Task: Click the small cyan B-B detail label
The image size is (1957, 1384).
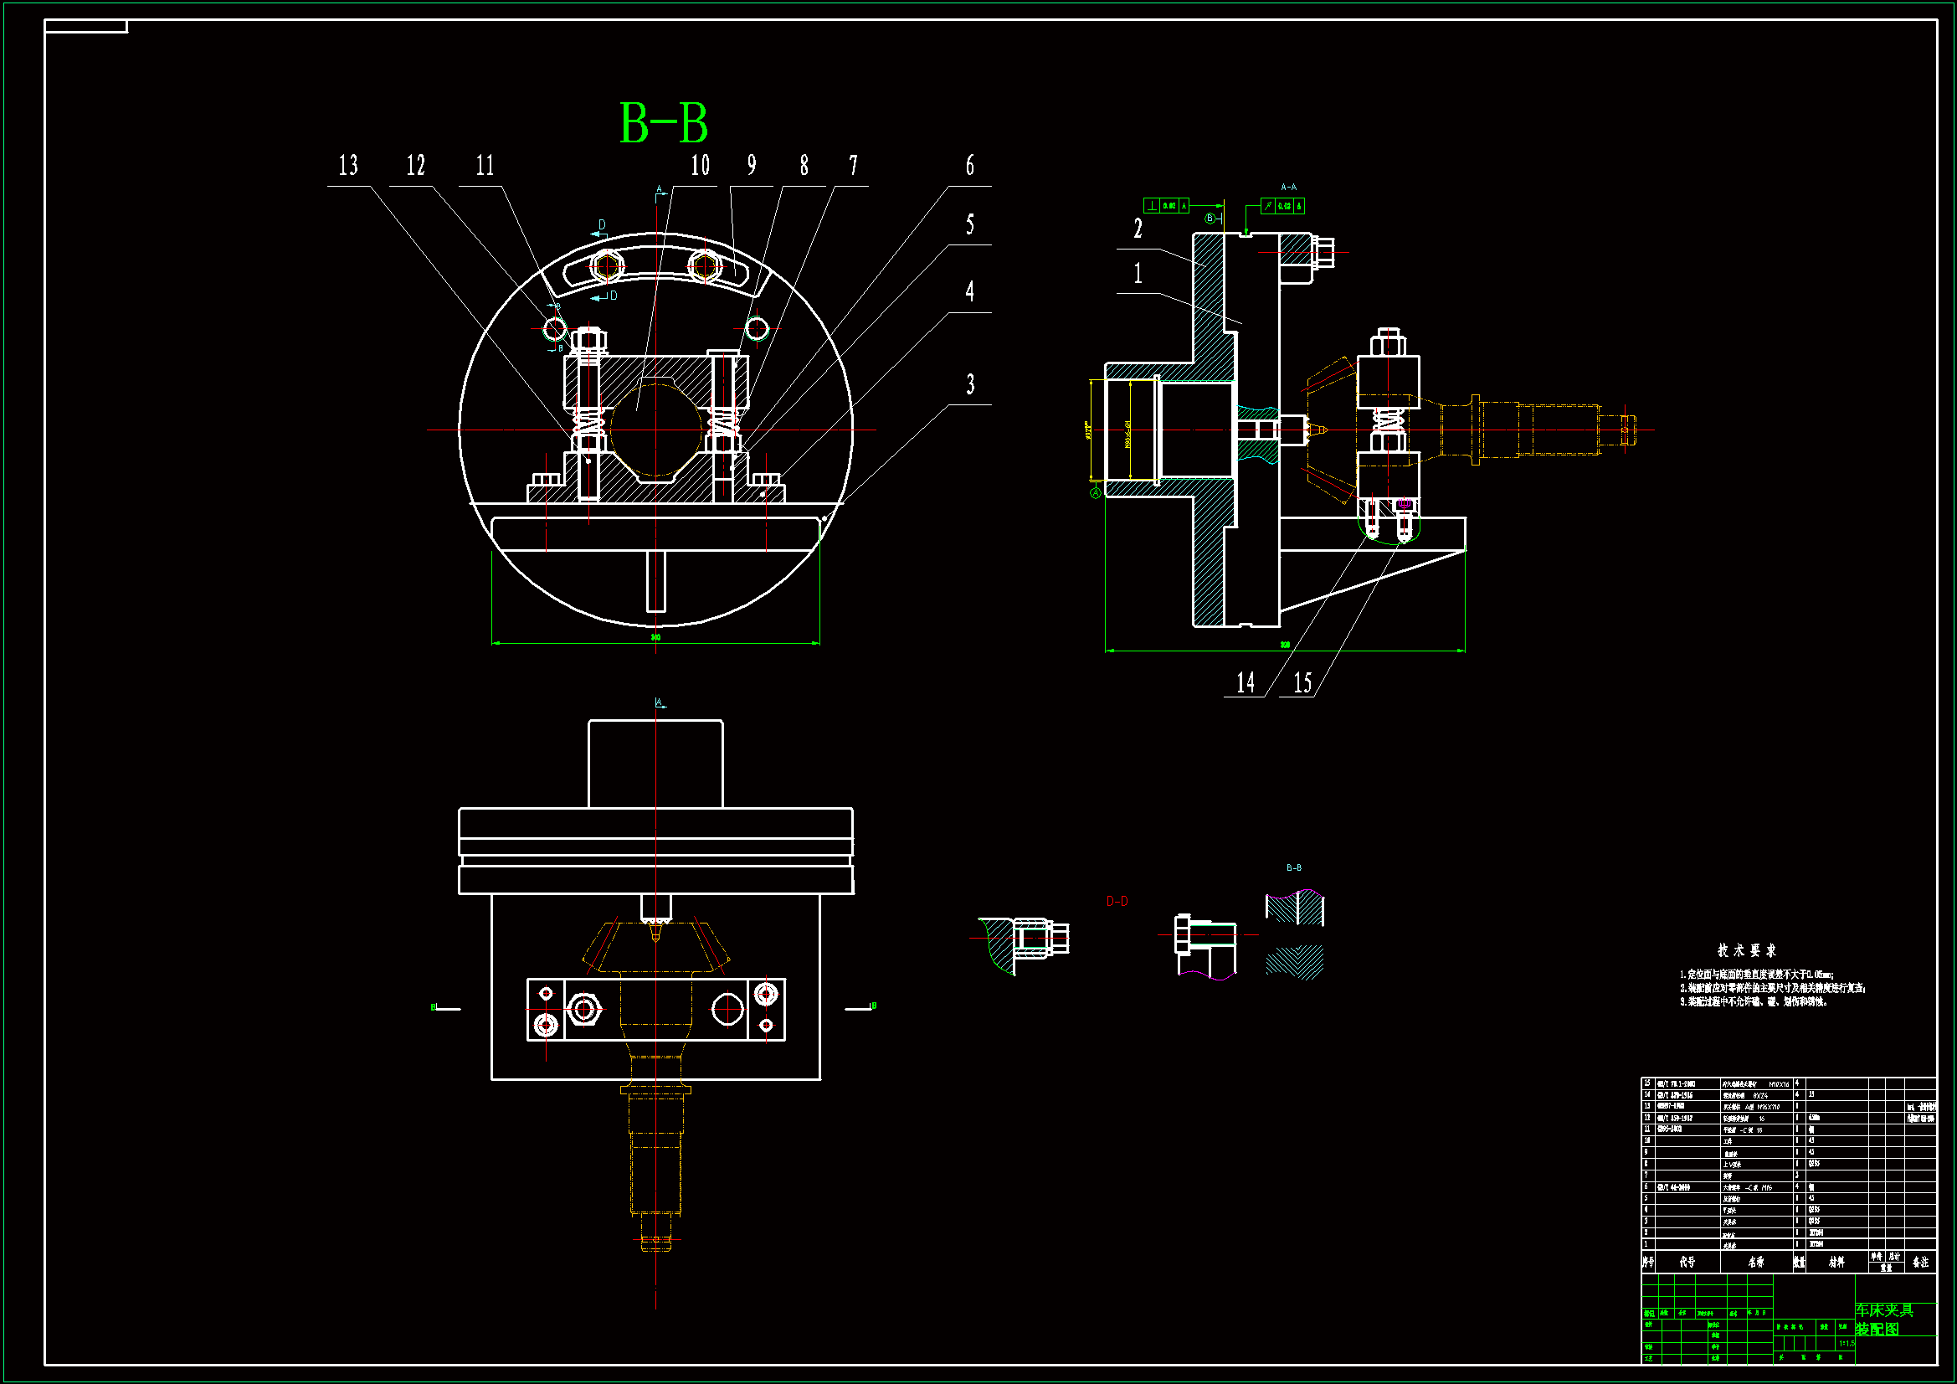Action: pyautogui.click(x=1293, y=867)
